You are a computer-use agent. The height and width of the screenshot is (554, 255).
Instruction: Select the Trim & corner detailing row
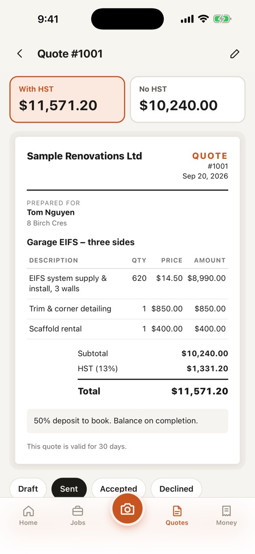point(127,309)
